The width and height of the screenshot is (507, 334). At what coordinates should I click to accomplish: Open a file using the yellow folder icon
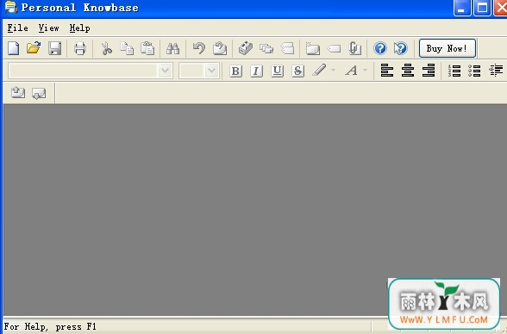pos(34,48)
